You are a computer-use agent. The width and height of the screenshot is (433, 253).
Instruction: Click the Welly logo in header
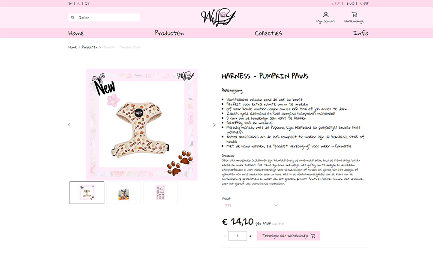218,18
